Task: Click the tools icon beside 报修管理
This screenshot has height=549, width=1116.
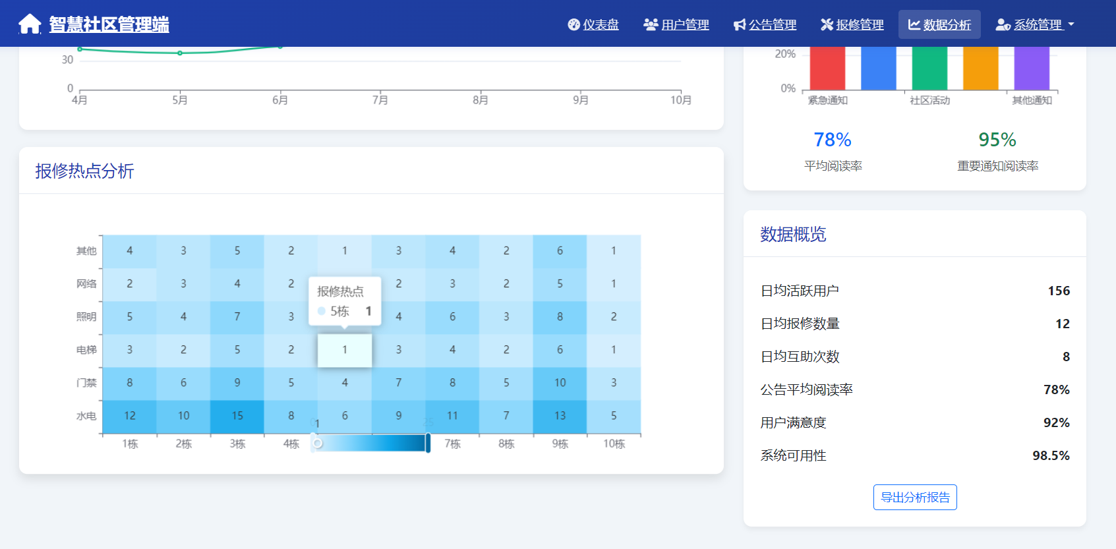Action: 827,24
